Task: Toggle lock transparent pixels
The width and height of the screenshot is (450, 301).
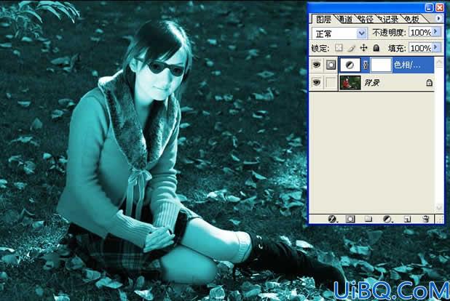Action: tap(339, 48)
